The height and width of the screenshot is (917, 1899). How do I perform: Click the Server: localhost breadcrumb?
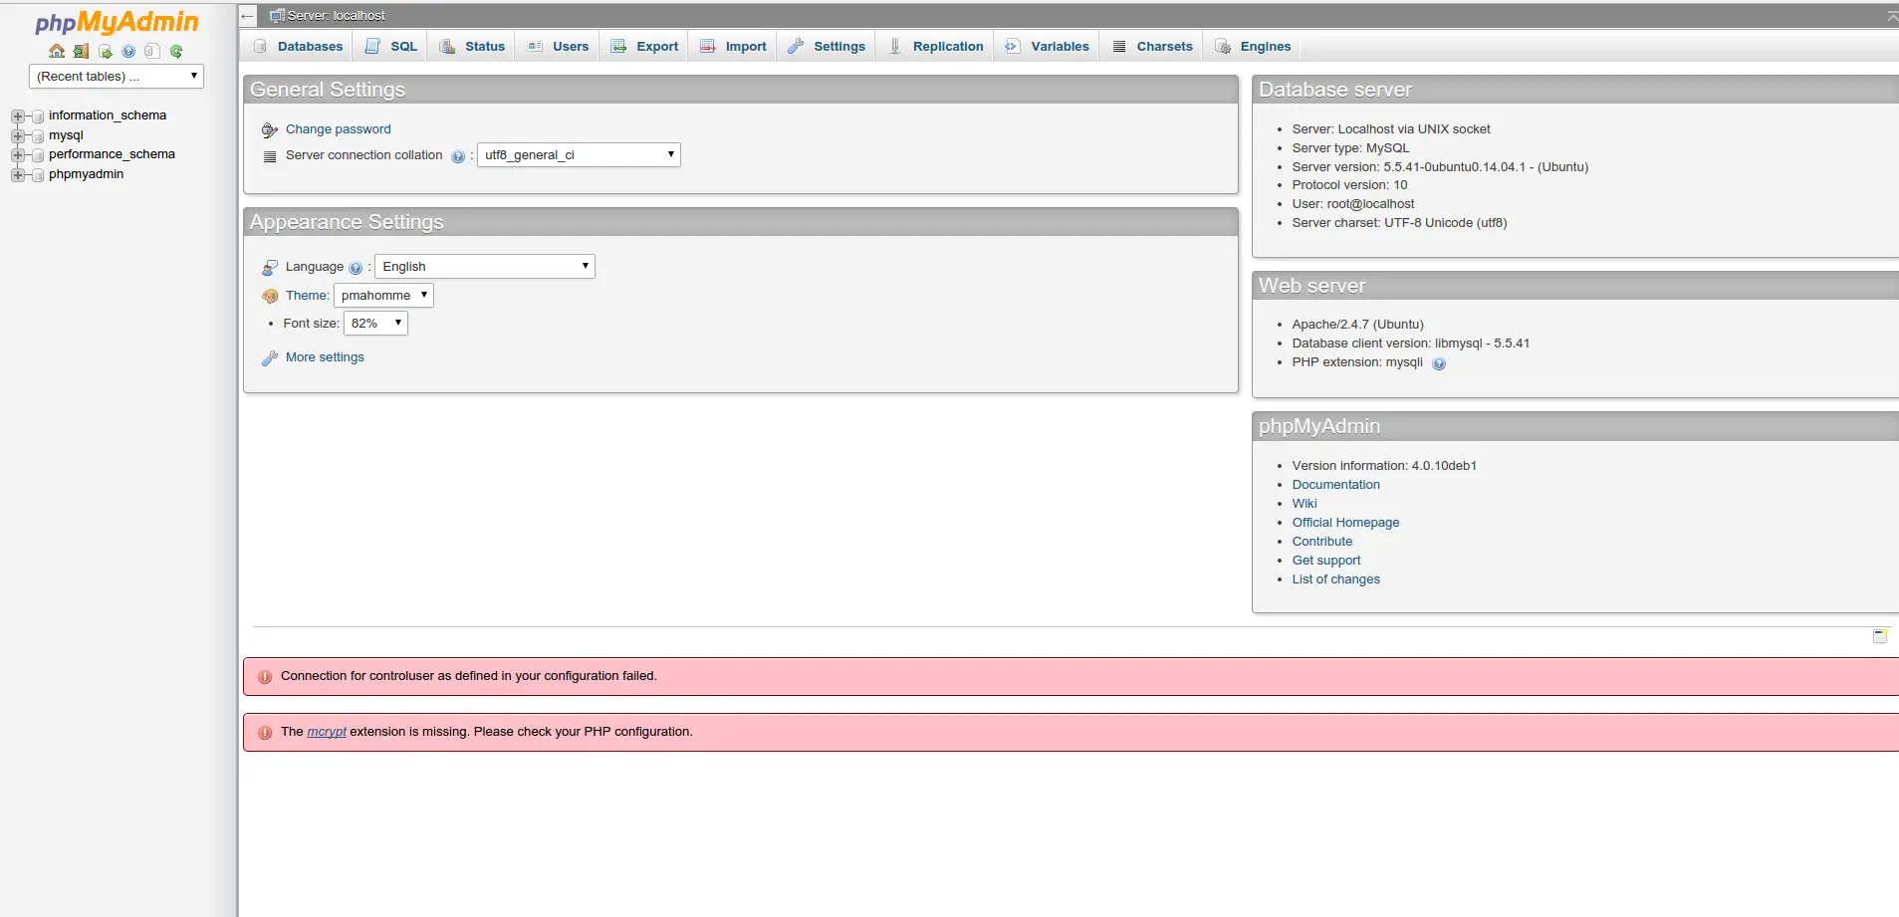click(x=336, y=16)
